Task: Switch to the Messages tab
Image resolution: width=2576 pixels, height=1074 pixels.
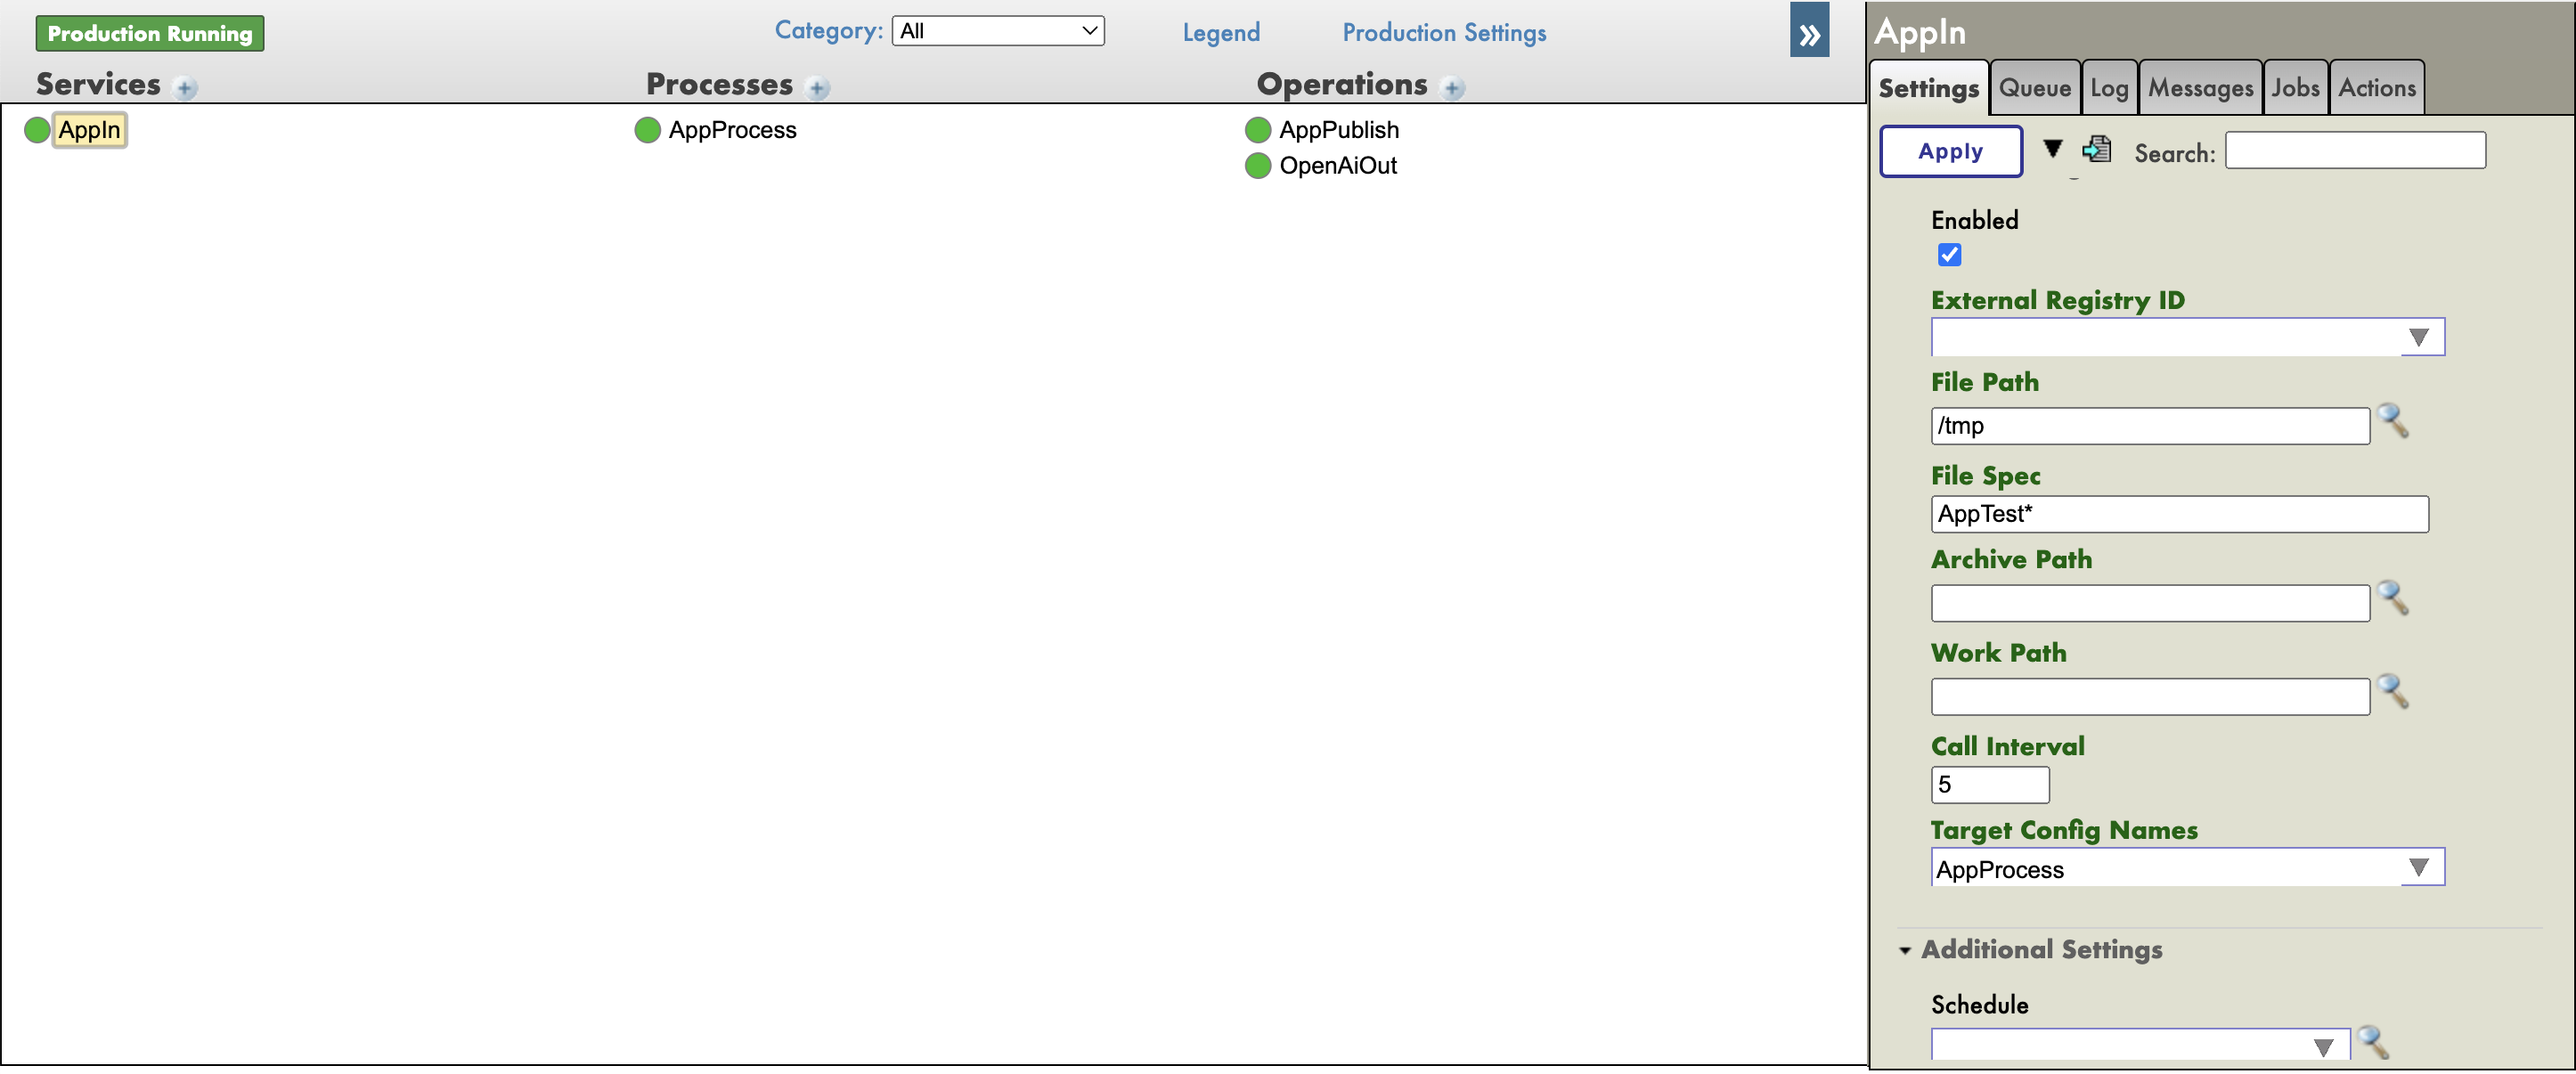Action: (2200, 88)
